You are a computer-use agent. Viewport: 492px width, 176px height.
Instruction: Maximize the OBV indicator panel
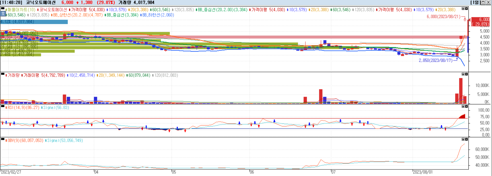pyautogui.click(x=463, y=139)
